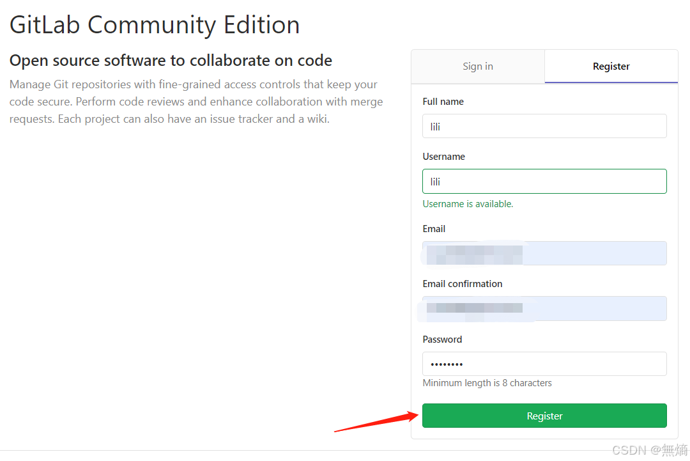Click the Email confirmation field

point(544,309)
